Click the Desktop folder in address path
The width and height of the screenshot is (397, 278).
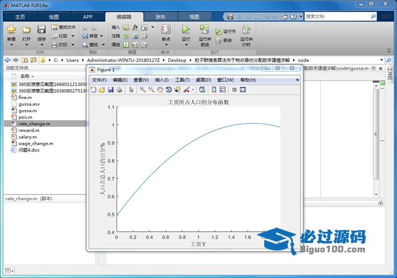click(x=177, y=60)
